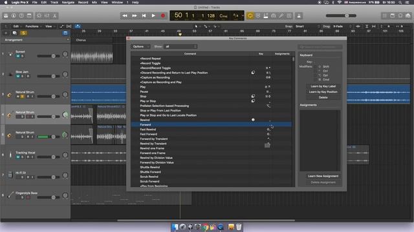Record-enable the Fingerstyle Bass track
The height and width of the screenshot is (232, 414).
pyautogui.click(x=28, y=197)
